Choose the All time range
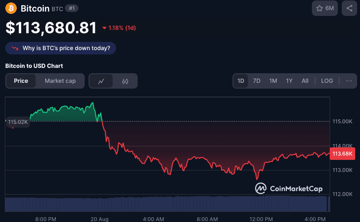360x222 pixels. (305, 81)
